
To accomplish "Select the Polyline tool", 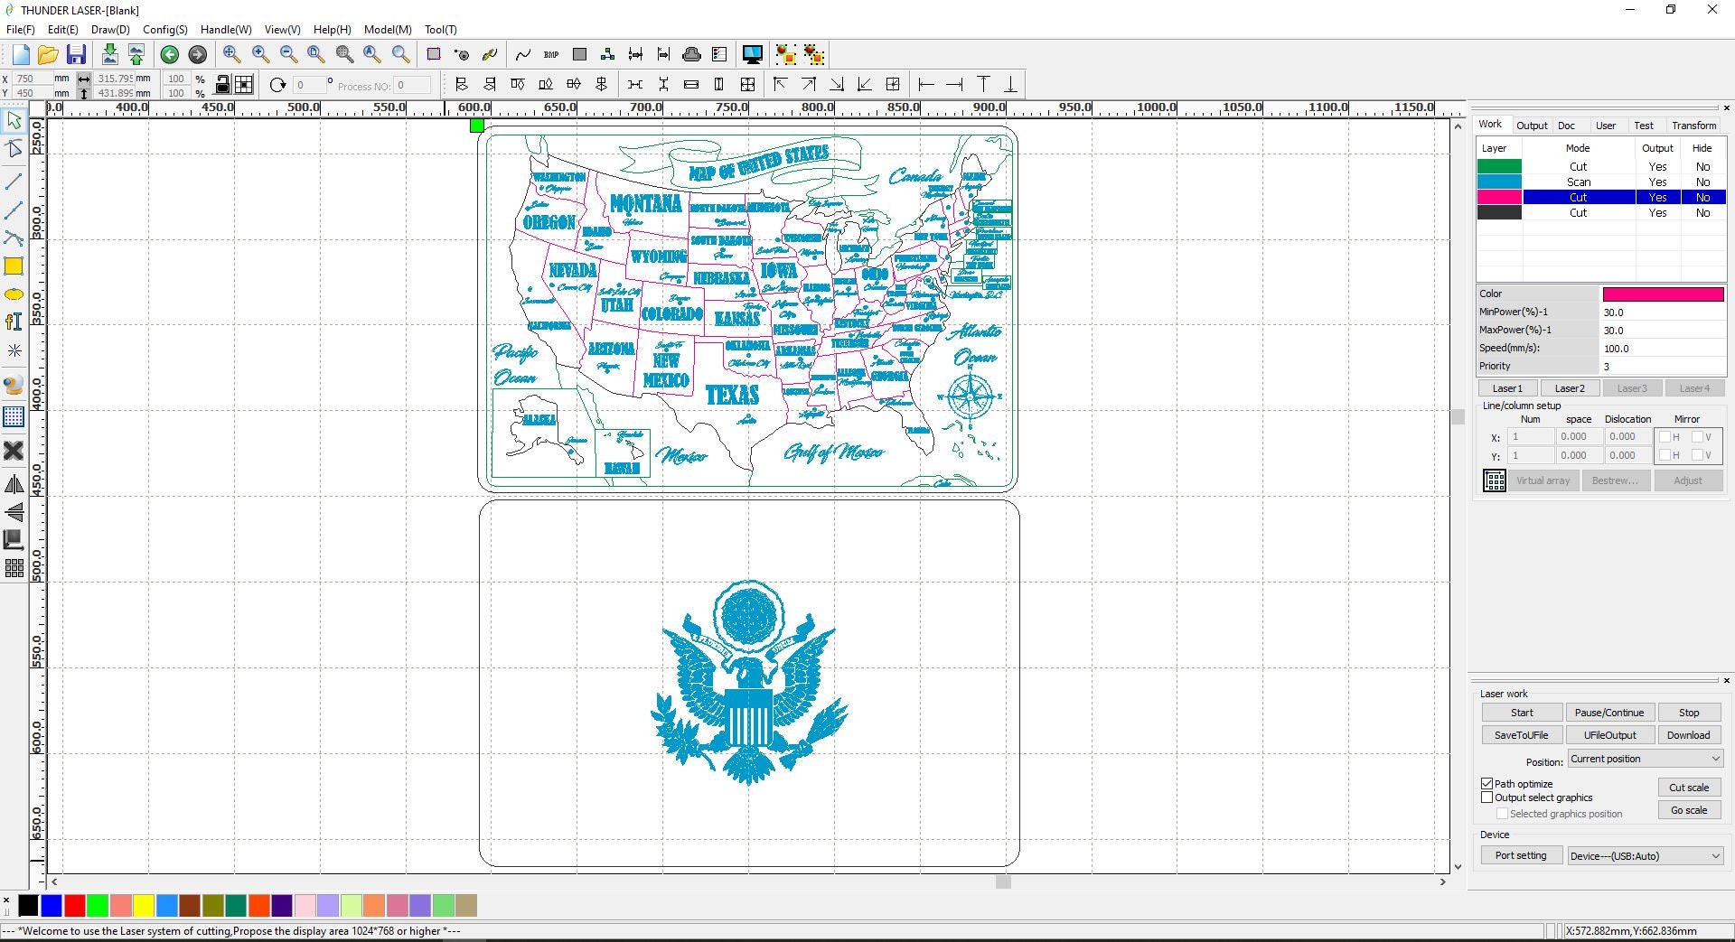I will pos(14,210).
